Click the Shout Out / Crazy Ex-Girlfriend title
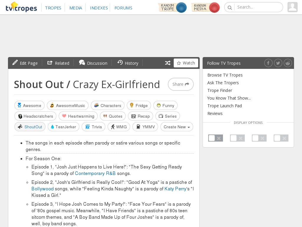The height and width of the screenshot is (227, 302). [87, 84]
